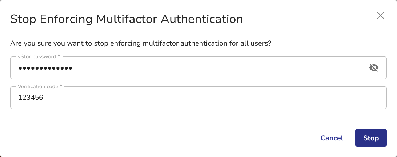Reveal the vStor password with eye icon
397x157 pixels.
click(374, 68)
